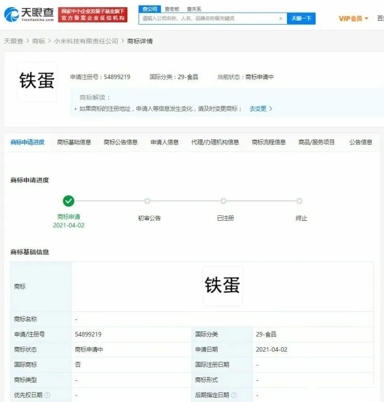
Task: Select the 查关系 search tab
Action: coord(194,9)
